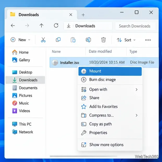Choose Burn disc image
162x162 pixels.
click(110, 80)
